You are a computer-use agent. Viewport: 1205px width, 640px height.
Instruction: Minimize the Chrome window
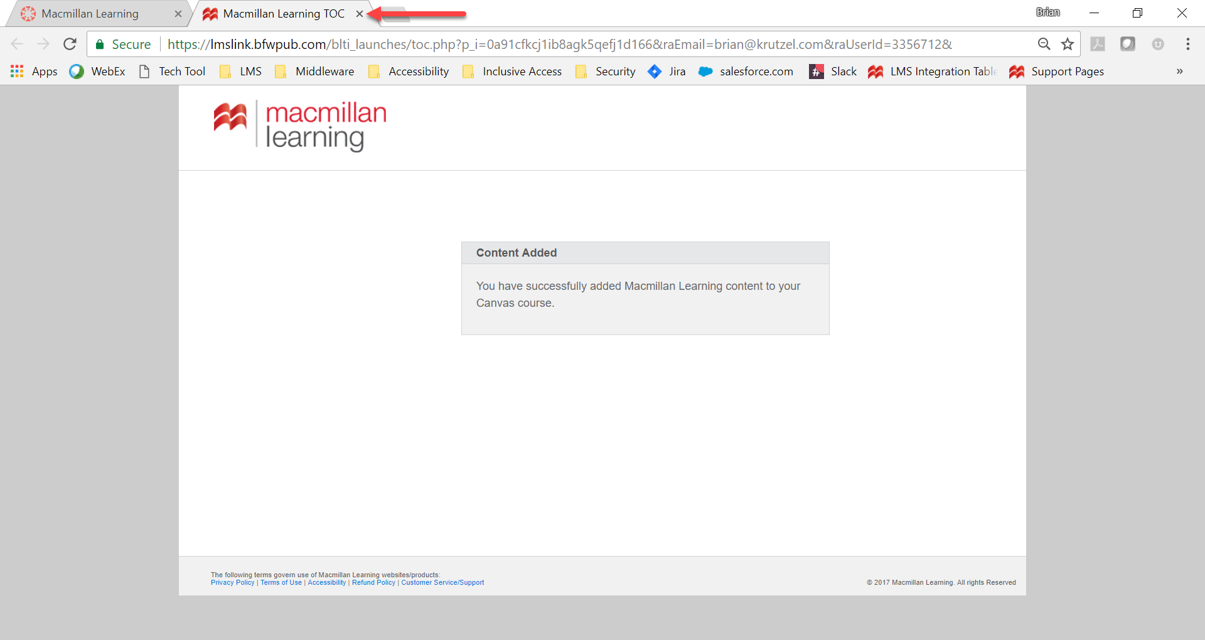pyautogui.click(x=1094, y=13)
